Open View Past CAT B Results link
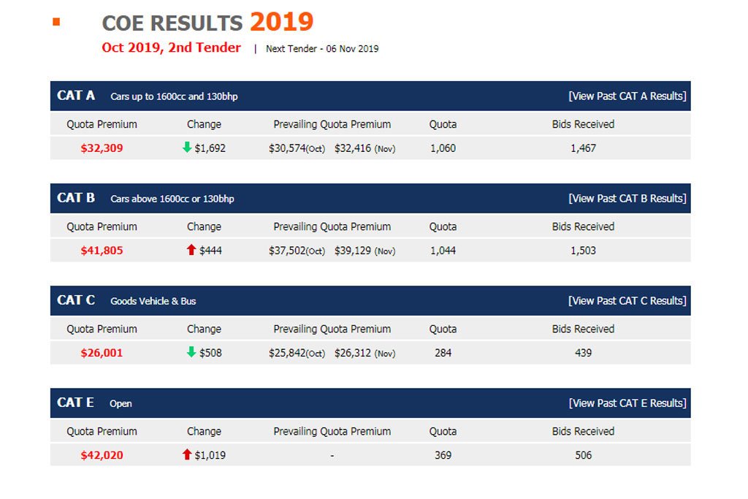This screenshot has height=499, width=748. click(627, 199)
